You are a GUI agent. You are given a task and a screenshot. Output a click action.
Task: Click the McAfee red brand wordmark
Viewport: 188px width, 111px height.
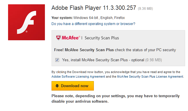[71, 38]
